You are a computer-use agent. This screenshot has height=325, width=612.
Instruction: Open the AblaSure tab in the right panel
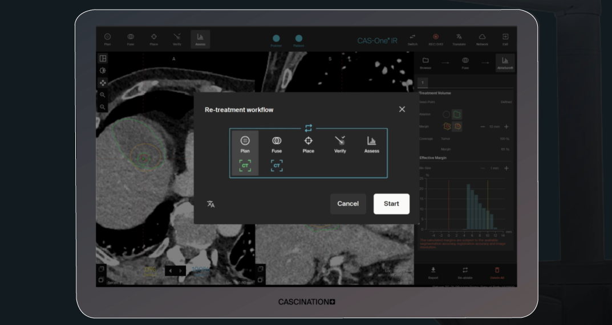click(505, 63)
